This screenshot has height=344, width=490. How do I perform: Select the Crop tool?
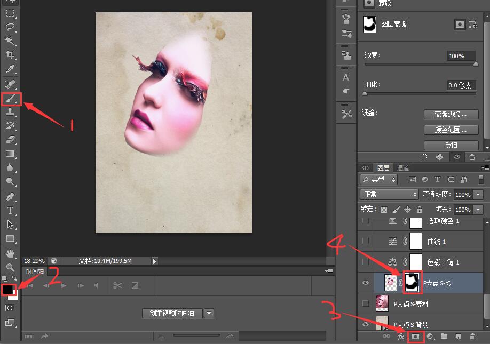10,55
